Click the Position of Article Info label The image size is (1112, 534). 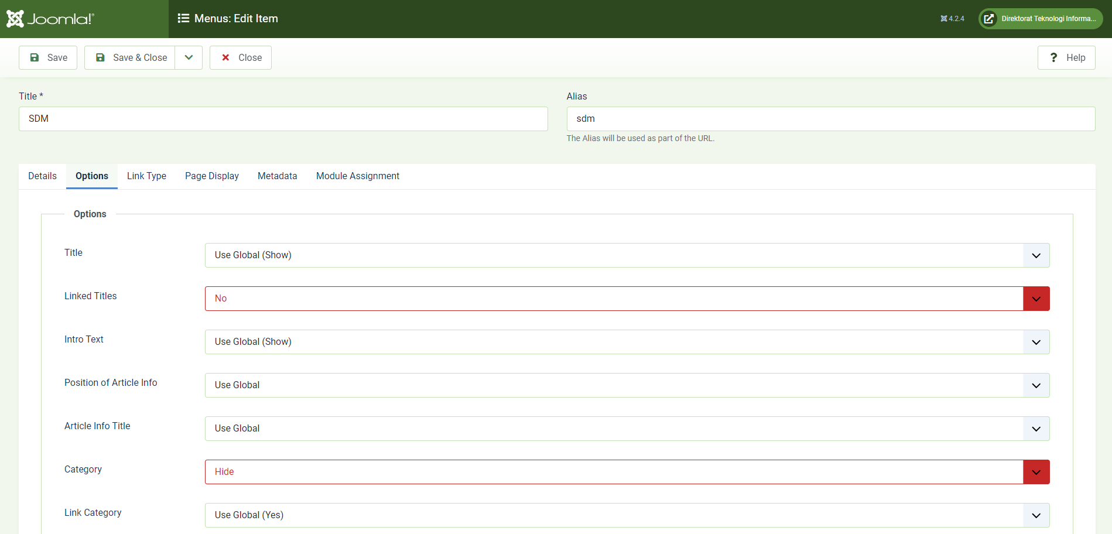(x=111, y=383)
